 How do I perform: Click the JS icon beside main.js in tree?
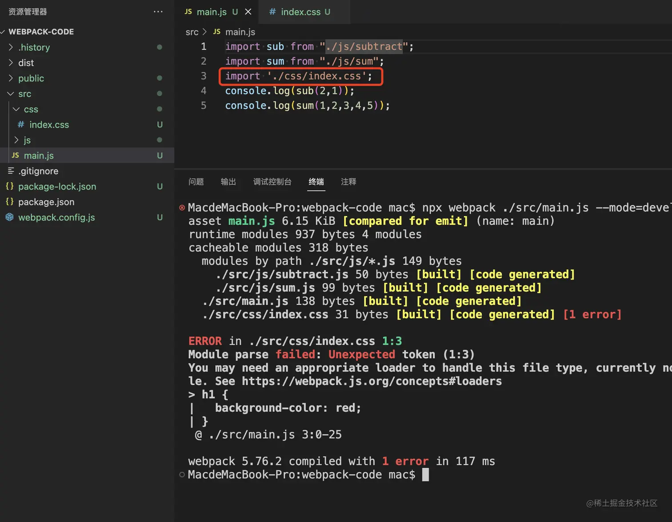[x=15, y=155]
